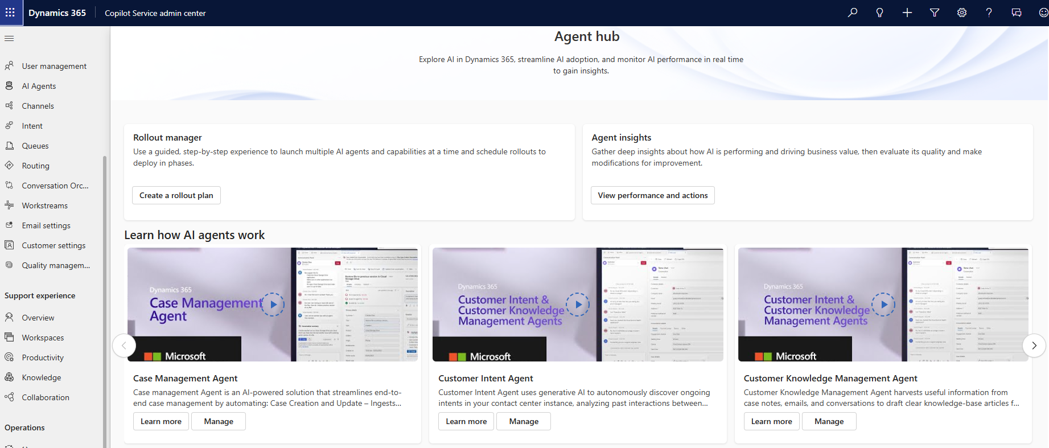Open the chat assistant icon in header
The width and height of the screenshot is (1049, 448).
pyautogui.click(x=1017, y=13)
